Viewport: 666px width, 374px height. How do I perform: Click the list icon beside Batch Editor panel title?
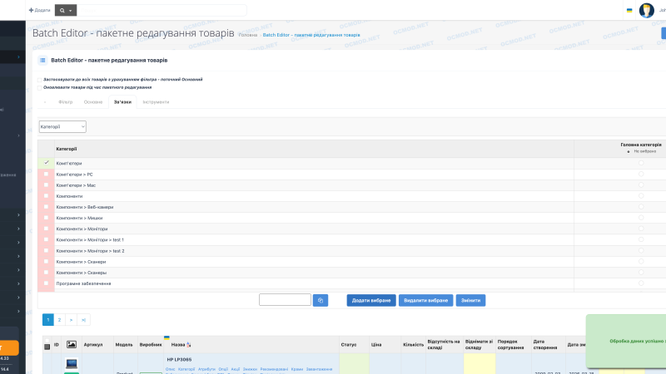pyautogui.click(x=42, y=60)
